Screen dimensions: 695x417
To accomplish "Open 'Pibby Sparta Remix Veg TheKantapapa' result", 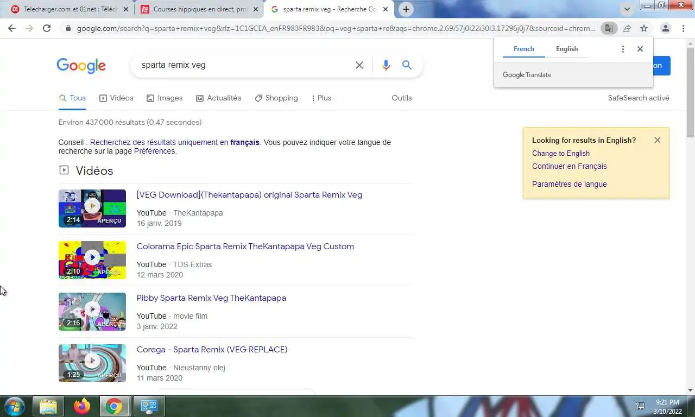I will point(211,298).
